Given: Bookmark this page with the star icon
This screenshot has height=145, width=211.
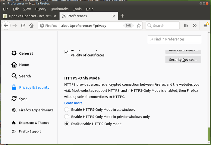Looking at the screenshot, I should click(139, 26).
